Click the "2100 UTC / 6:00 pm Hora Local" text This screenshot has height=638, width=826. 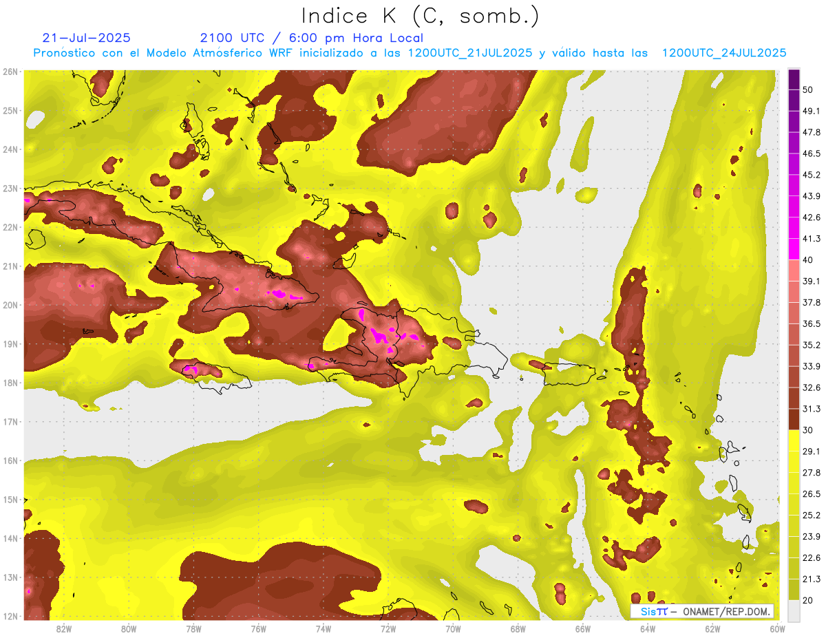(x=312, y=38)
